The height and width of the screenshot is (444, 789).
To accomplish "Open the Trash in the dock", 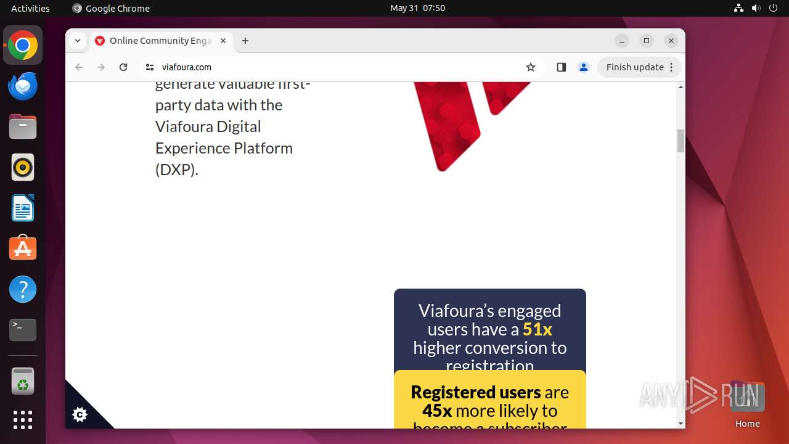I will (x=23, y=380).
